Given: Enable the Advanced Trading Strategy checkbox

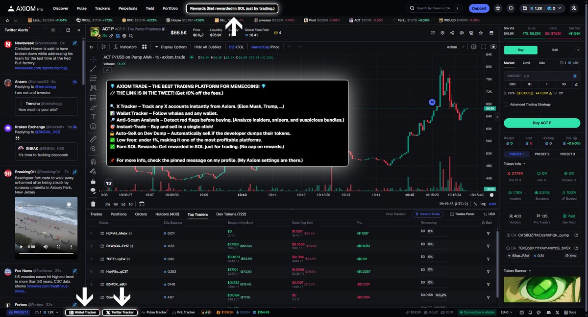Looking at the screenshot, I should point(506,104).
